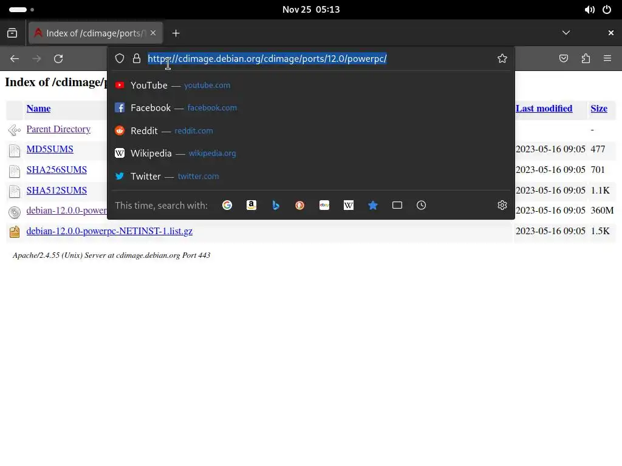622x466 pixels.
Task: Search this time with Amazon
Action: pos(251,205)
